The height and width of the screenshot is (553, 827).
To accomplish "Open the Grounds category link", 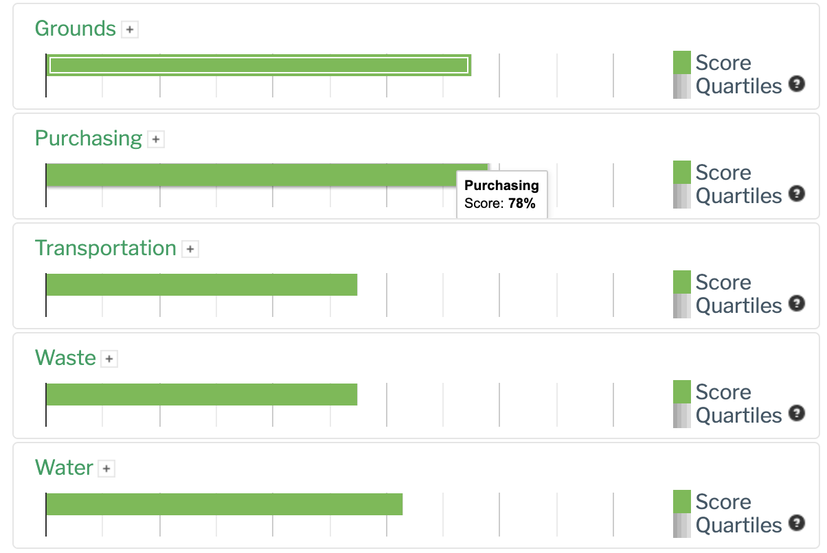I will click(76, 29).
